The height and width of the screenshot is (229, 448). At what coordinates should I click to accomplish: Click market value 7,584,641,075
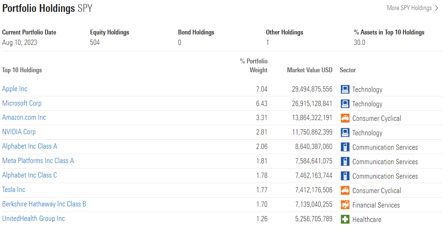(314, 161)
